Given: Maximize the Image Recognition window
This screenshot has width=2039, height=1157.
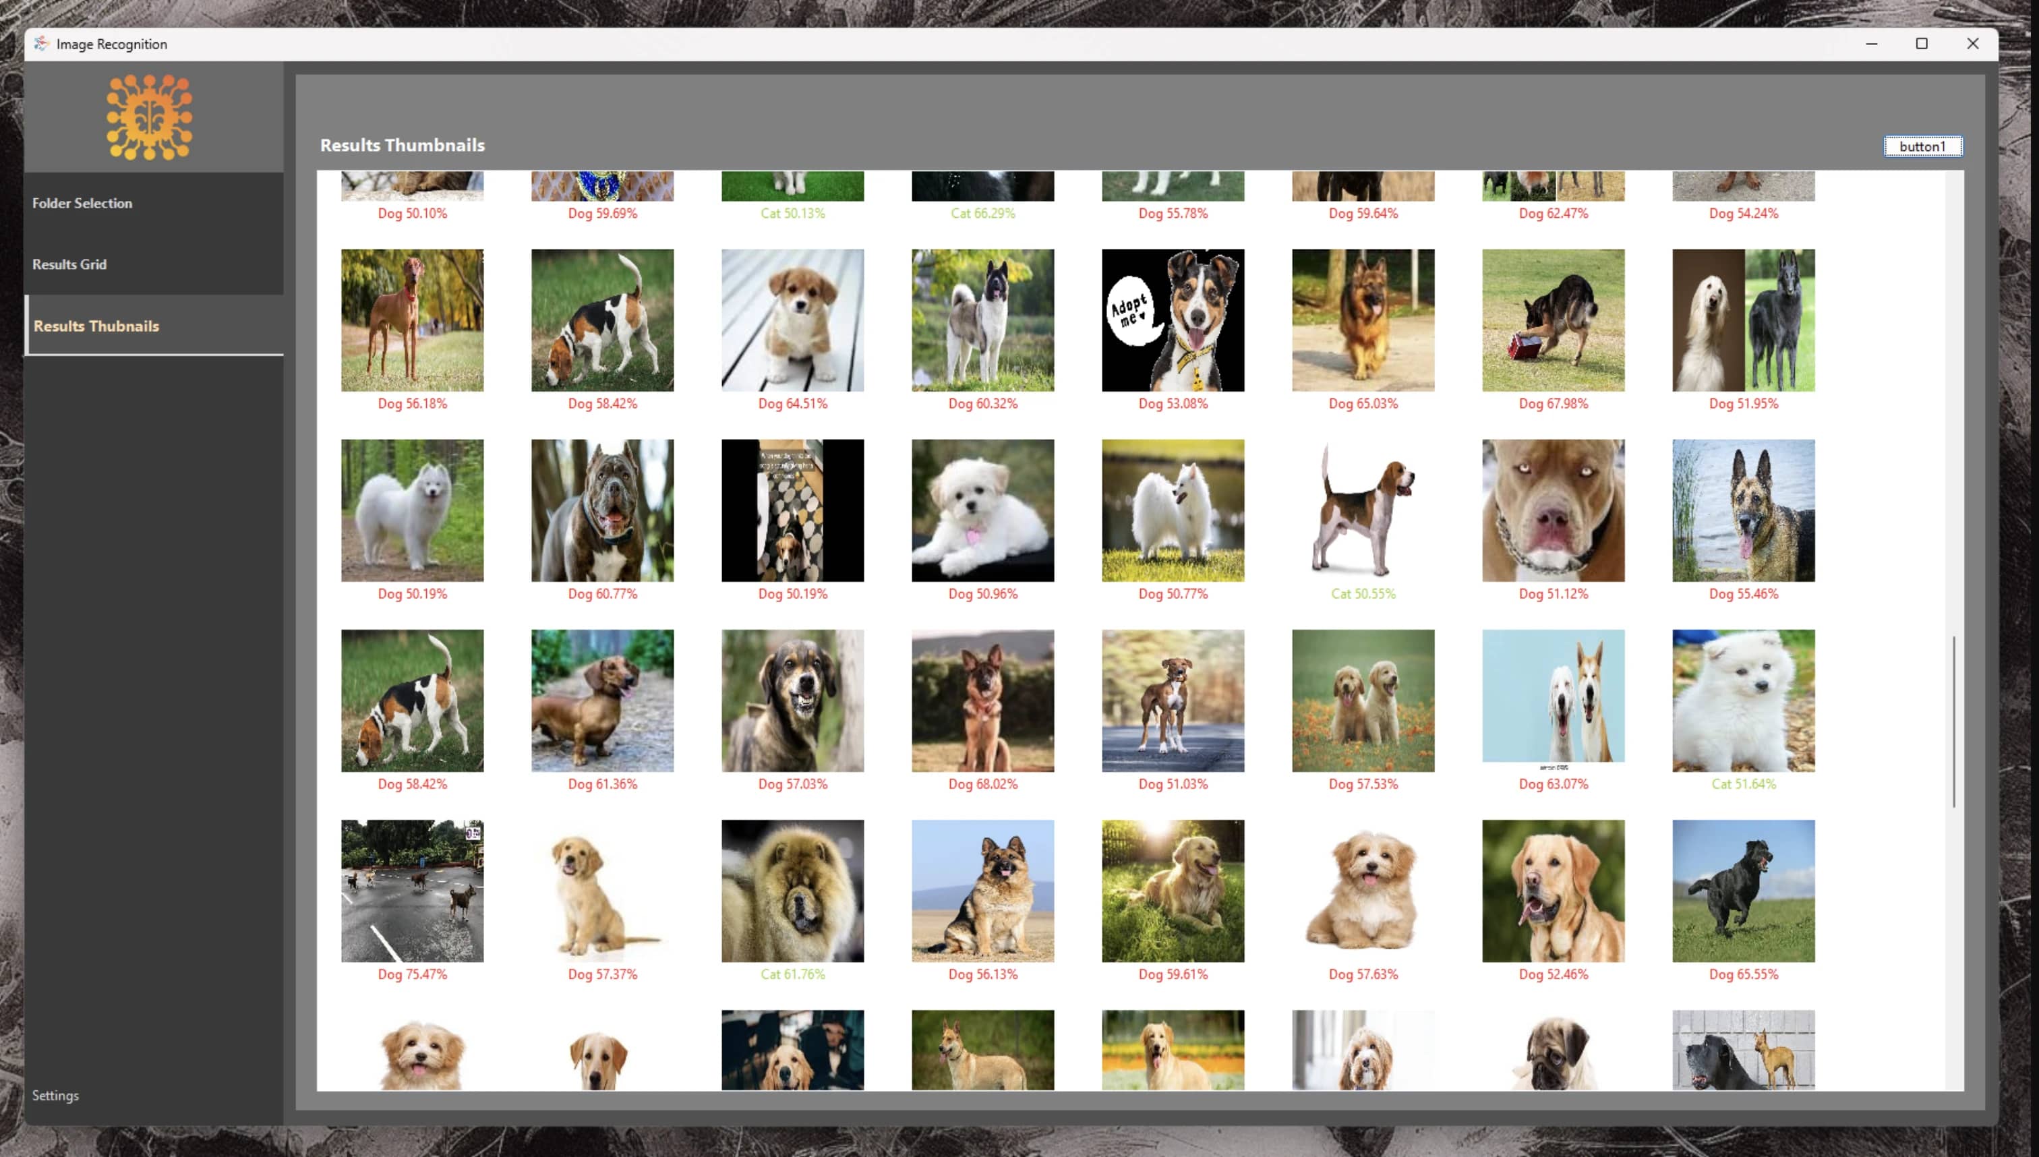Looking at the screenshot, I should click(1922, 44).
